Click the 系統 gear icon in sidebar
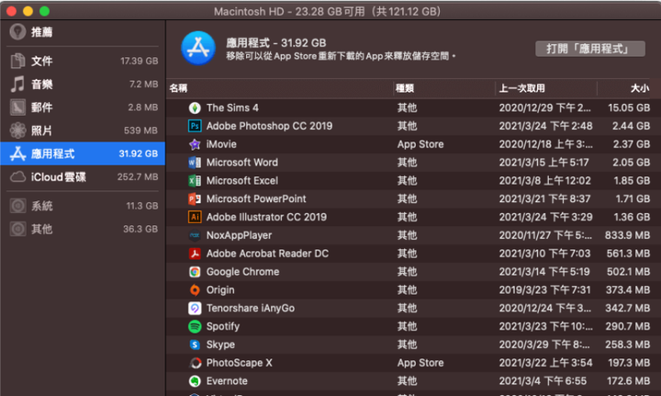The width and height of the screenshot is (661, 396). click(17, 206)
